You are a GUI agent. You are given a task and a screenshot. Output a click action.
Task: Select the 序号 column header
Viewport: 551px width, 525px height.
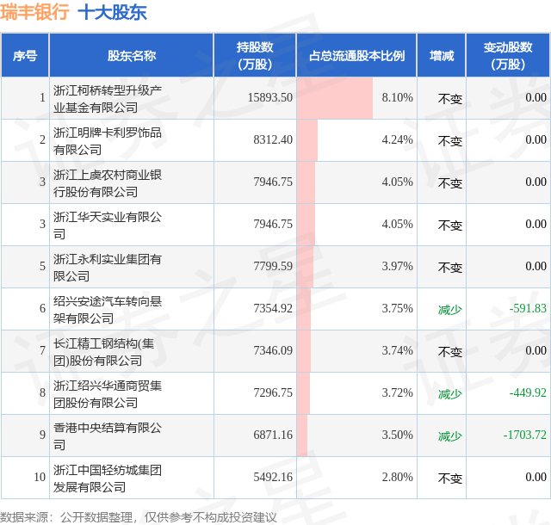click(25, 56)
